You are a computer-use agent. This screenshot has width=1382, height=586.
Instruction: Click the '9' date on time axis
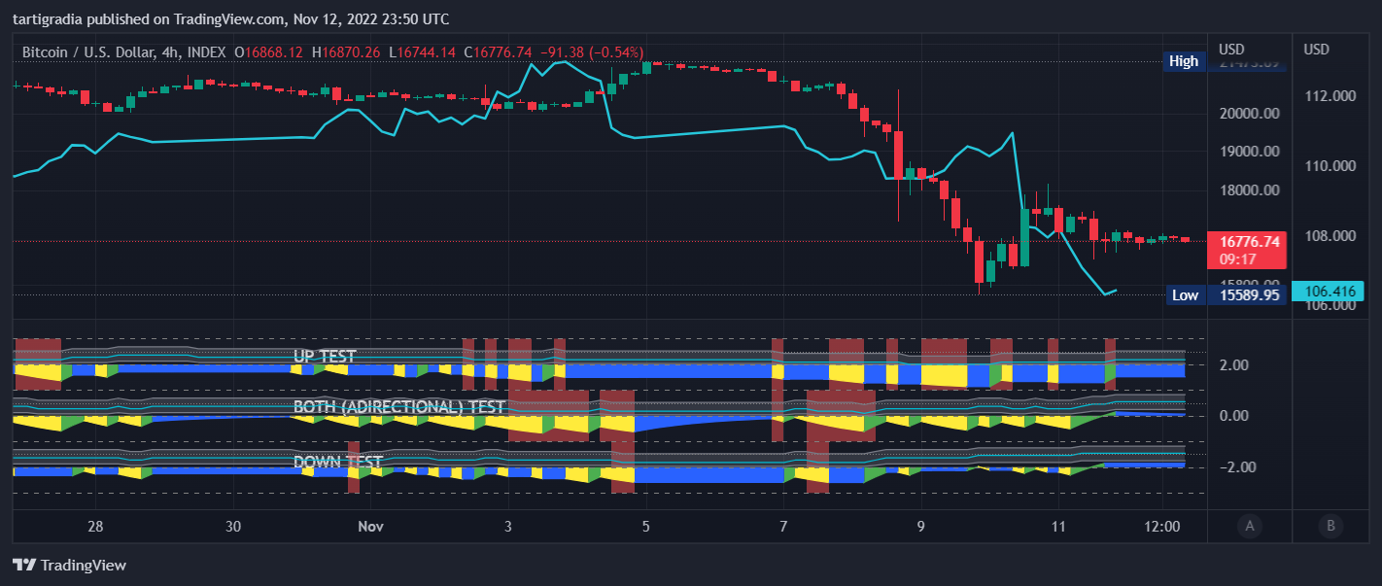(921, 527)
